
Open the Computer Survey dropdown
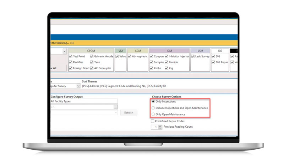[78, 86]
